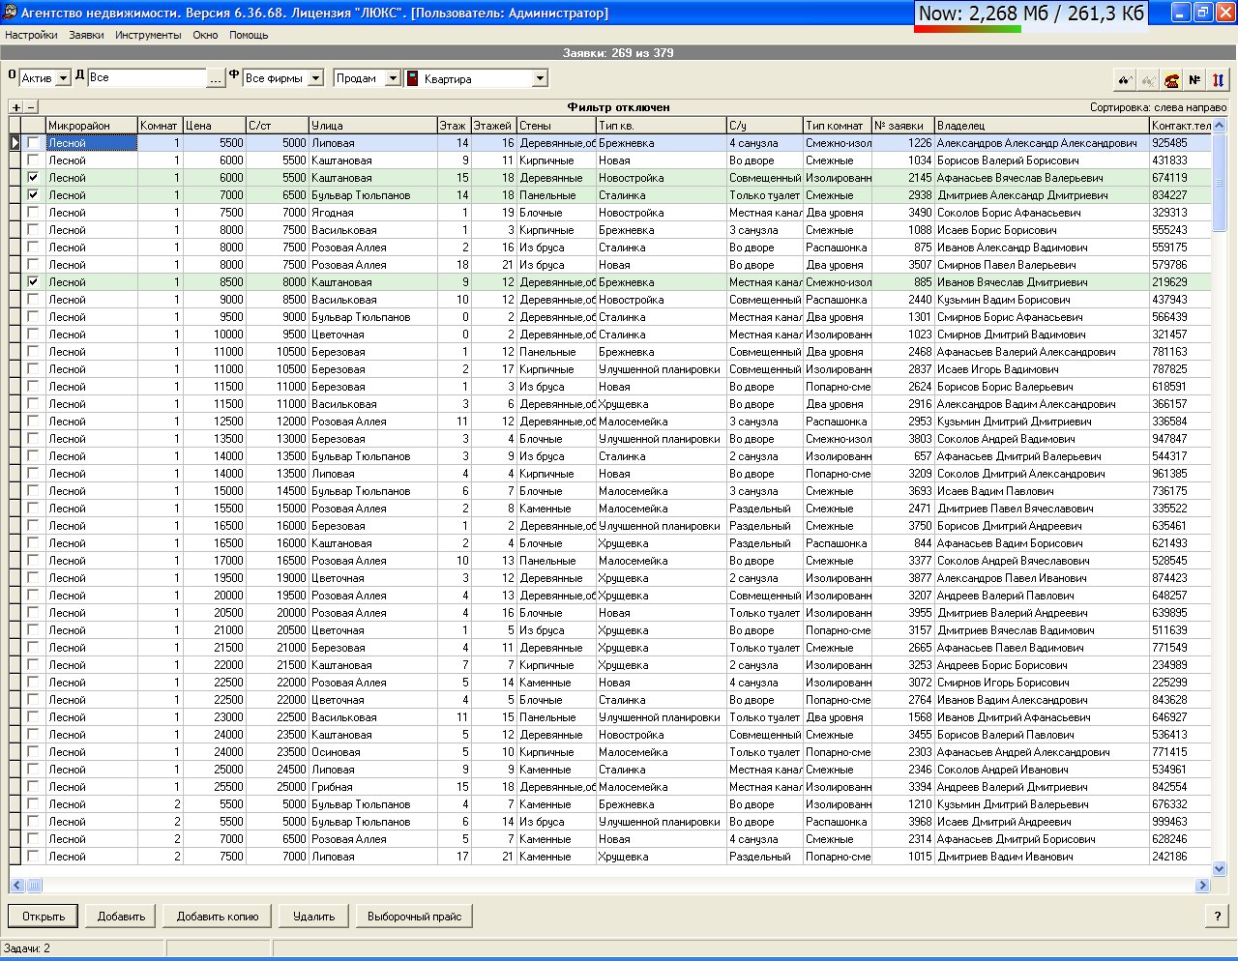Click the Фильтр отключен label

pos(619,107)
